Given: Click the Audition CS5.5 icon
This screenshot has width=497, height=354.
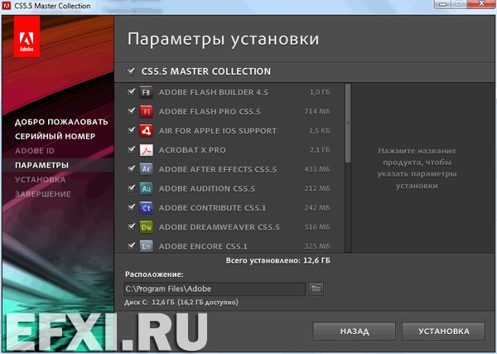Looking at the screenshot, I should coord(146,189).
